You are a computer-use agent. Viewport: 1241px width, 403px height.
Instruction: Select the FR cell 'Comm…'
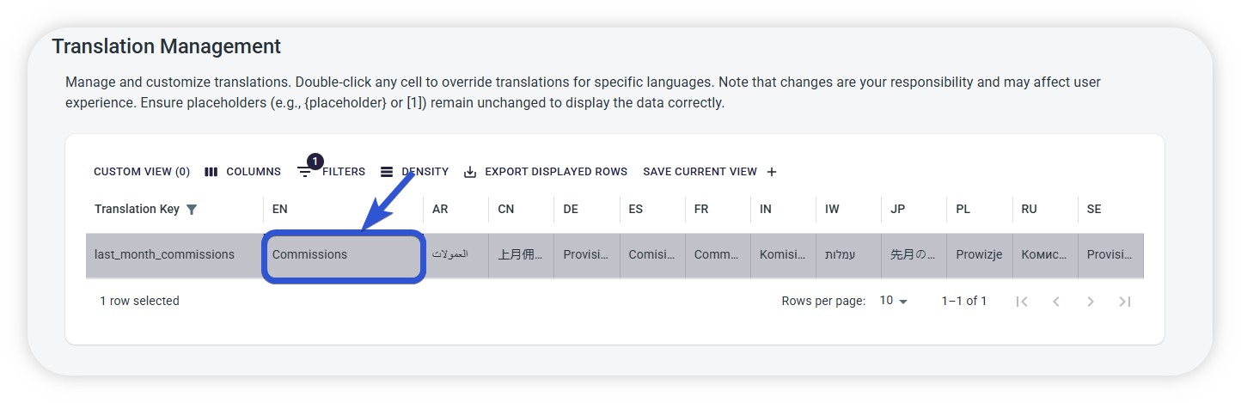point(717,255)
